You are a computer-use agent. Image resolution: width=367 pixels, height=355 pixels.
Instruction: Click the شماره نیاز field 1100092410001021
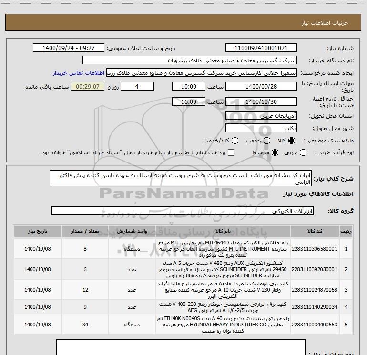pos(261,48)
